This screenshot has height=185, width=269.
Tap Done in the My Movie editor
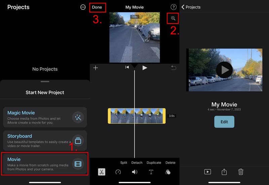[x=97, y=7]
